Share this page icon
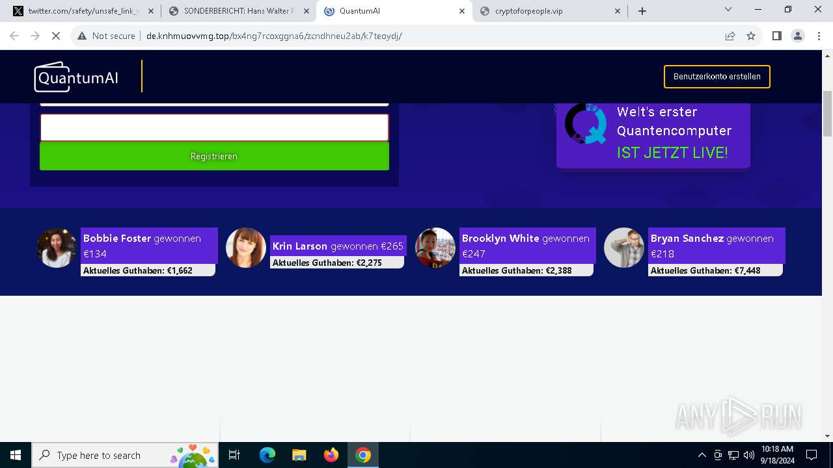Image resolution: width=833 pixels, height=468 pixels. point(730,36)
